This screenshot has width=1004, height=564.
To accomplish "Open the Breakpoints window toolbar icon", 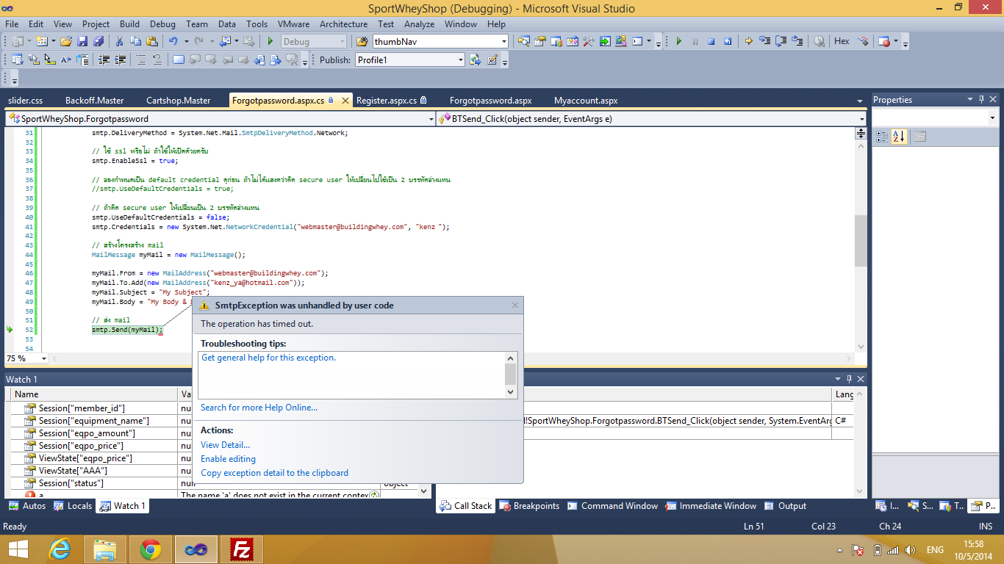I will tap(884, 41).
